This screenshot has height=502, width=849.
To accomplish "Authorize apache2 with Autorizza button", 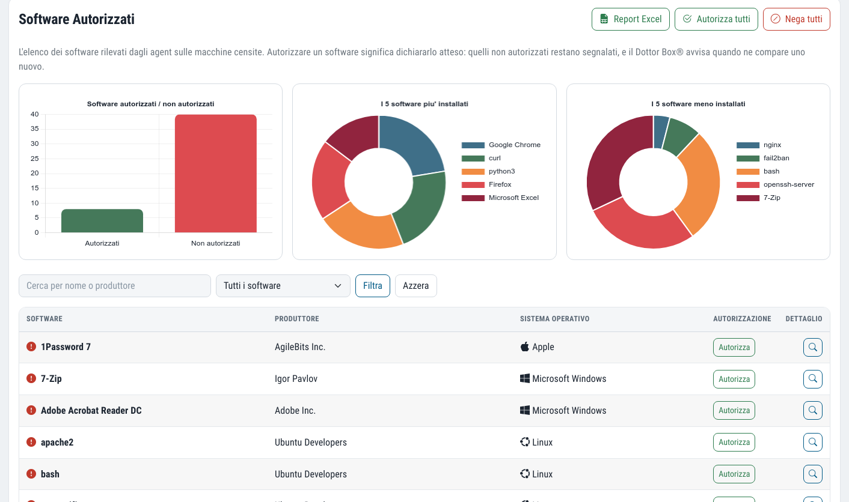I will point(734,443).
